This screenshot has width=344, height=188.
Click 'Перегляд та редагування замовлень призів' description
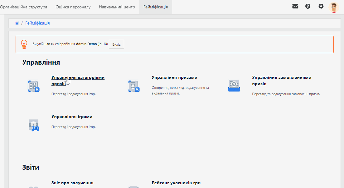[286, 94]
